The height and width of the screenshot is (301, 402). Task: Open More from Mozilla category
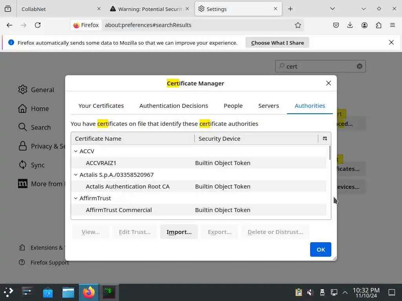coord(42,184)
